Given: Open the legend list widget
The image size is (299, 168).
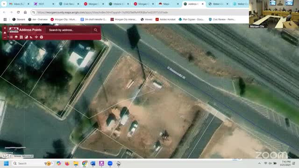Looking at the screenshot, I should click(x=11, y=37).
